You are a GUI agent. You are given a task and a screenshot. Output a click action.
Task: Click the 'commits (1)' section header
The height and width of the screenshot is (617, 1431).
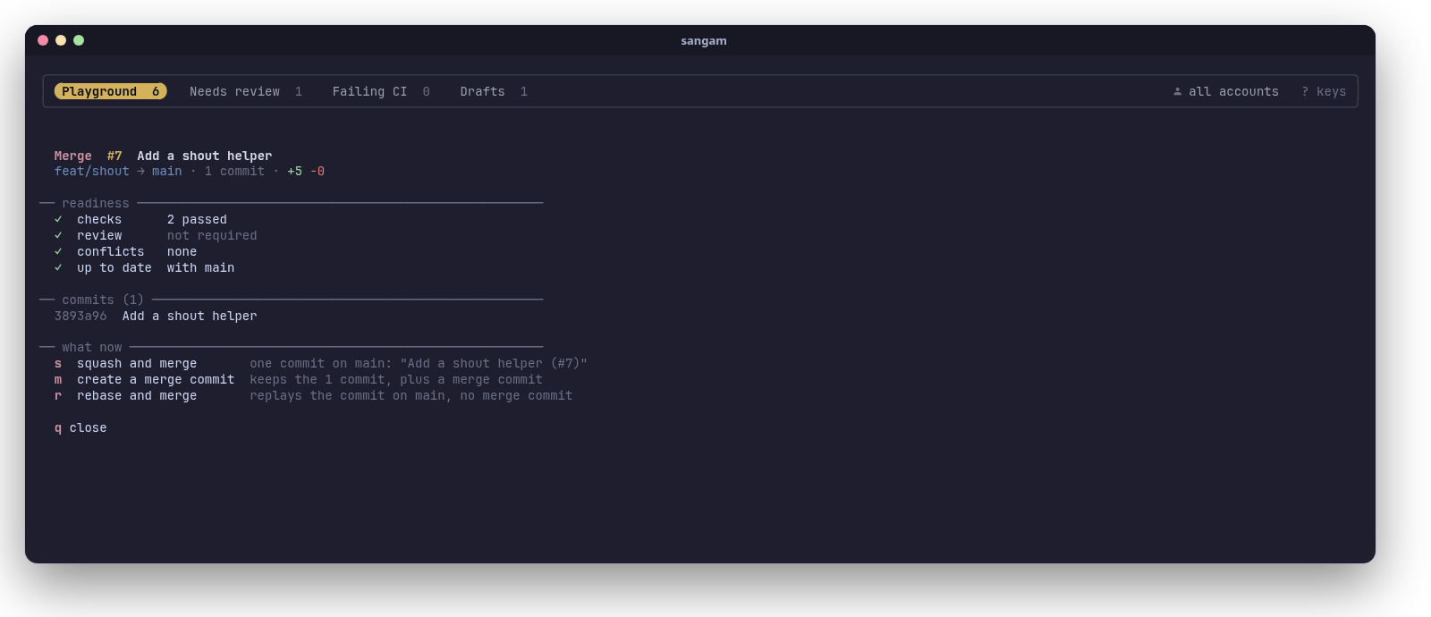(x=103, y=300)
